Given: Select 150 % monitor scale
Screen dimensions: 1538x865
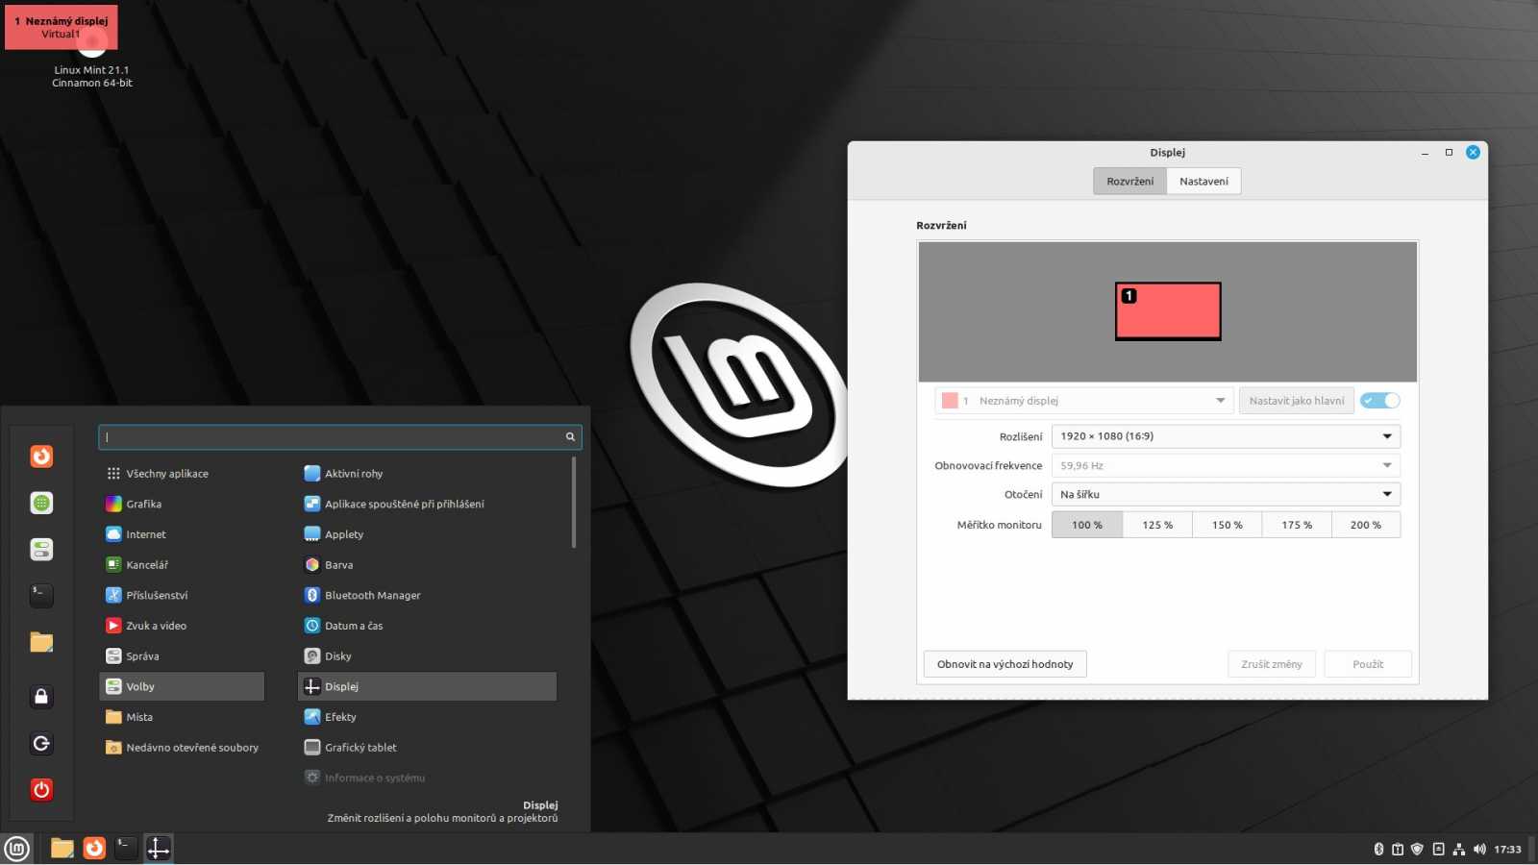Looking at the screenshot, I should click(1227, 525).
